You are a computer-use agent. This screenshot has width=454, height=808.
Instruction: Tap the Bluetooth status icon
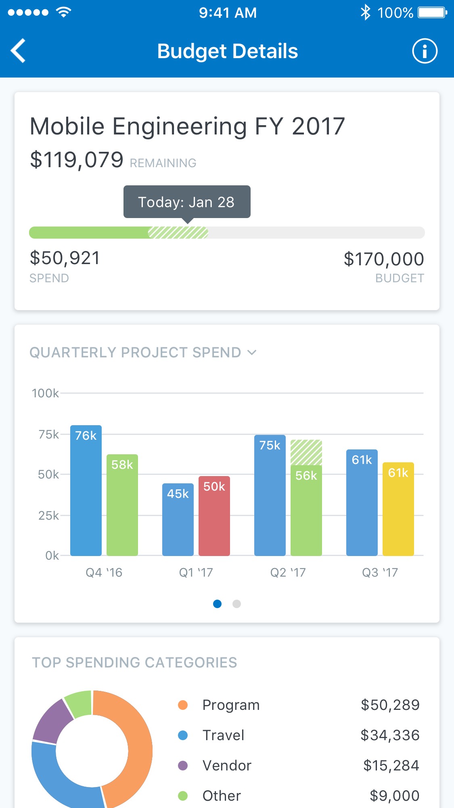365,13
